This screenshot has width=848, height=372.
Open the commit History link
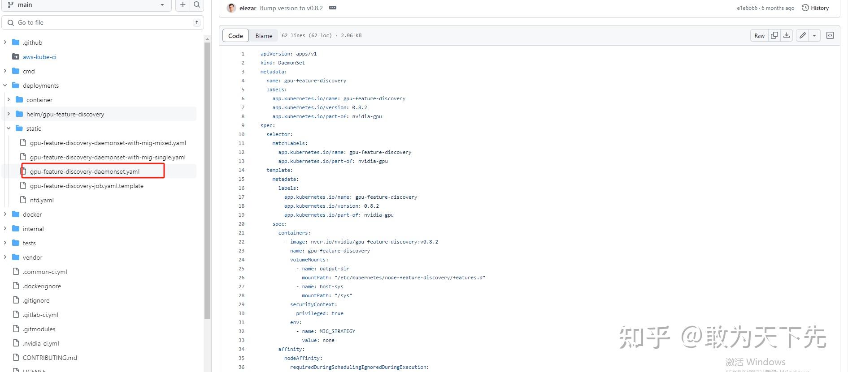point(815,8)
